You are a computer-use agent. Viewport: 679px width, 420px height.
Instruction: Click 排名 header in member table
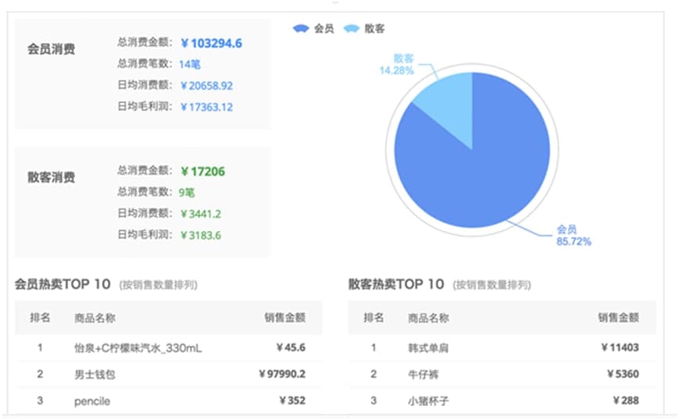pos(40,318)
